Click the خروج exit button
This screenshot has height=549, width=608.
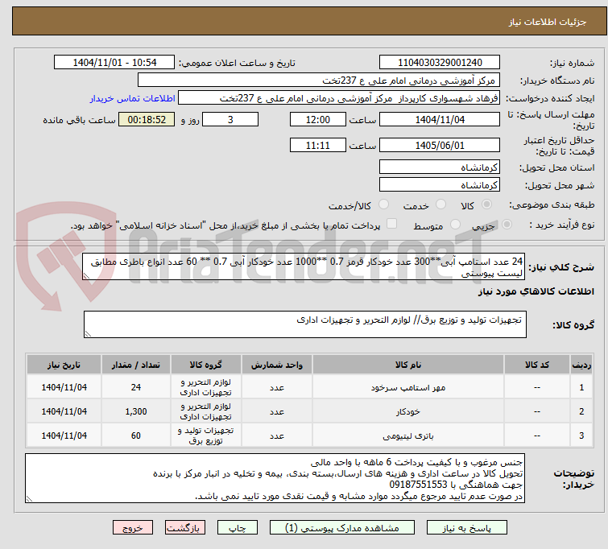(x=133, y=528)
